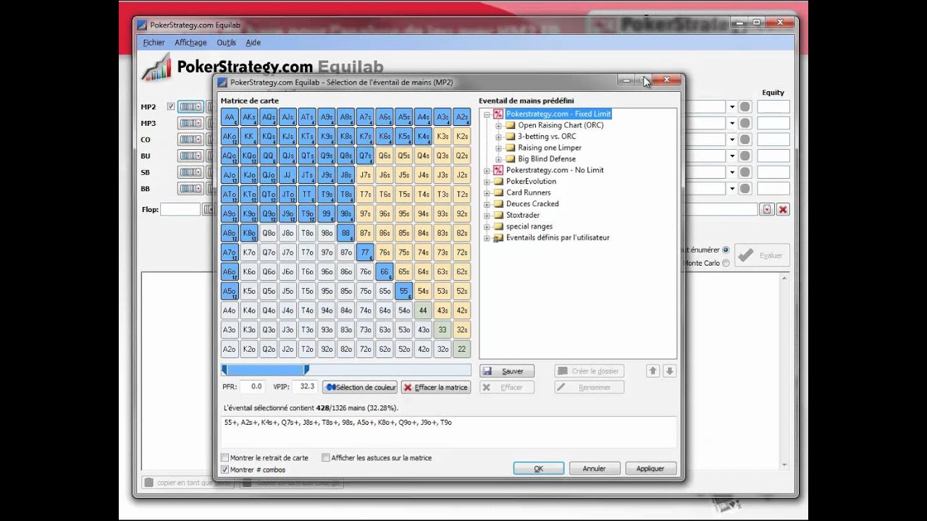Open the CO hand range selector icon
The image size is (927, 521).
pyautogui.click(x=190, y=140)
